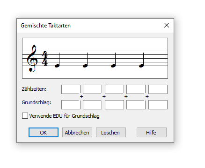
Task: Enable Verwende EDU für Grundschlag checkbox
Action: tap(25, 116)
